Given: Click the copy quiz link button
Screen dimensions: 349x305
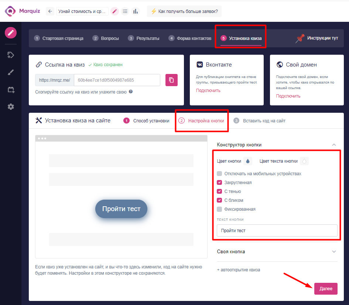Looking at the screenshot, I should click(171, 80).
